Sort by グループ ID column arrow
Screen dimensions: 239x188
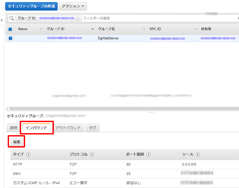coord(92,29)
